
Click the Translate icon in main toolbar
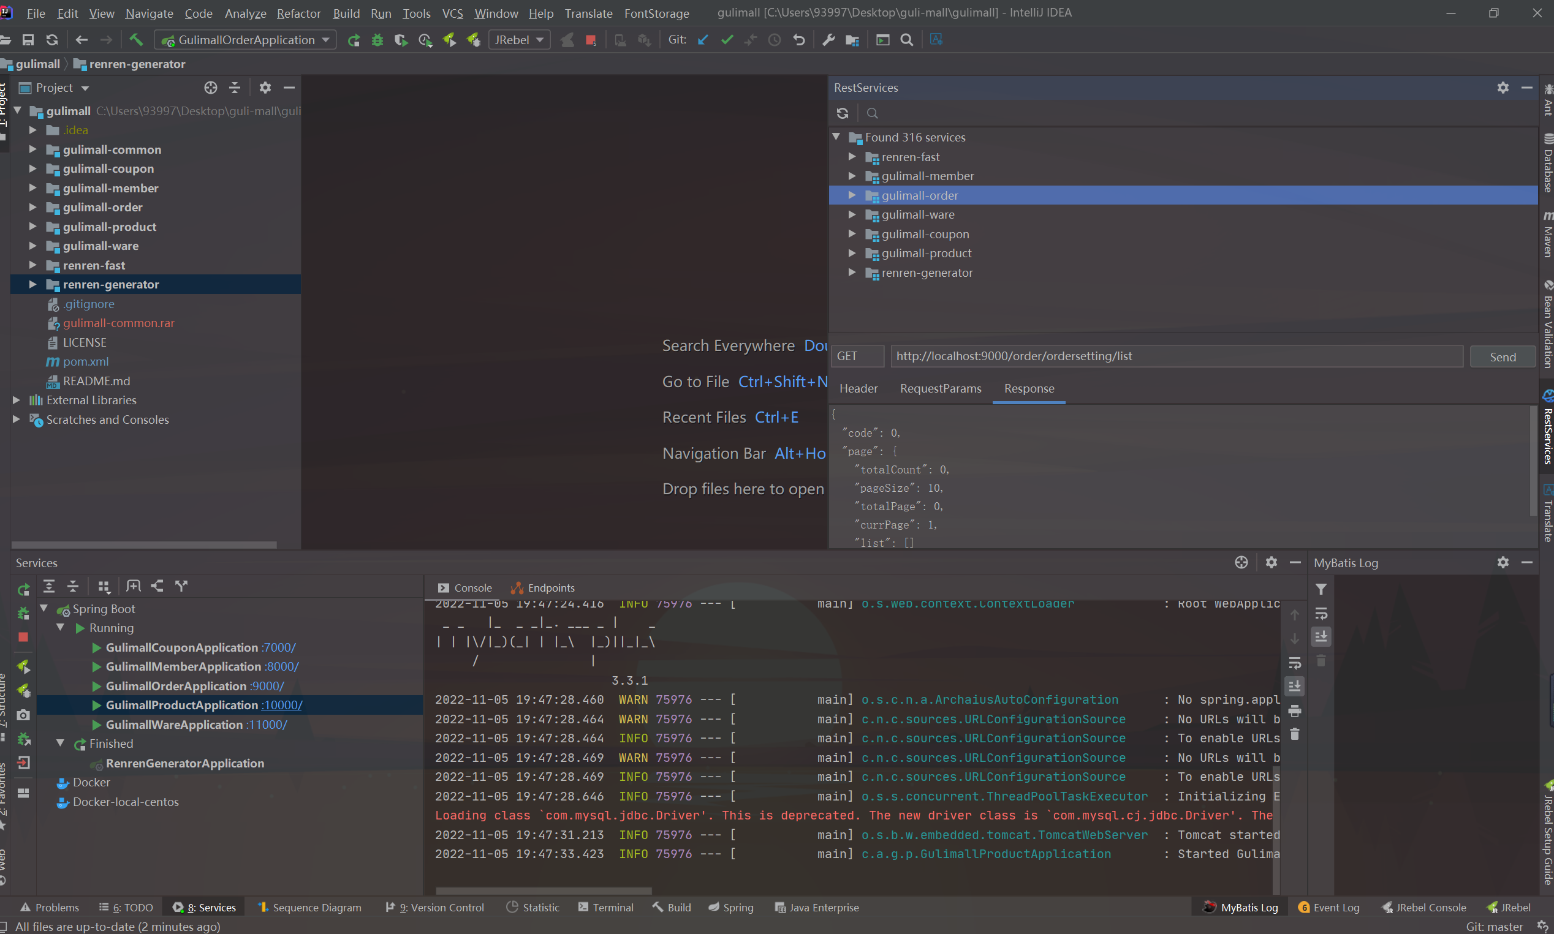[936, 40]
